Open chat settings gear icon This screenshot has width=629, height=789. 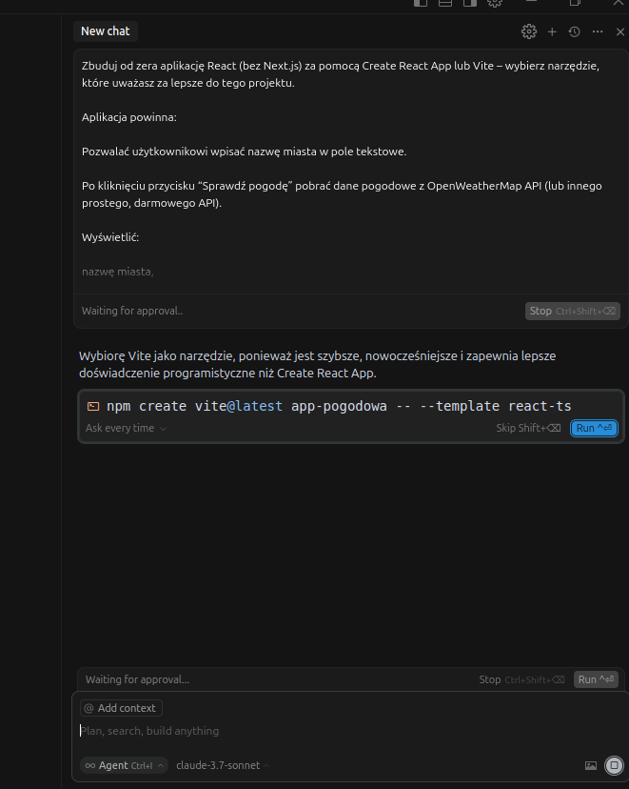click(x=528, y=31)
